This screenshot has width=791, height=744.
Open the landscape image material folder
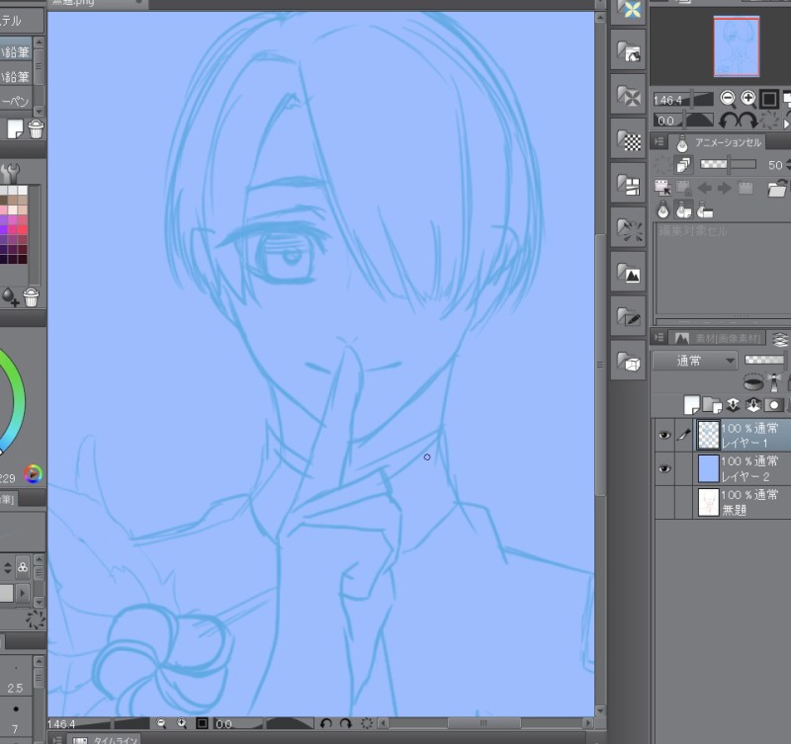(x=628, y=272)
